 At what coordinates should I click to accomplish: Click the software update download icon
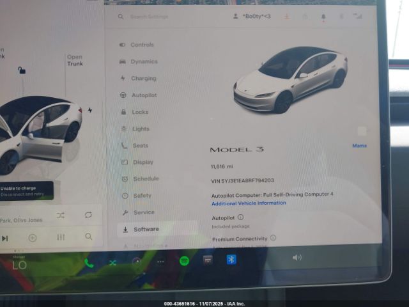pos(286,16)
